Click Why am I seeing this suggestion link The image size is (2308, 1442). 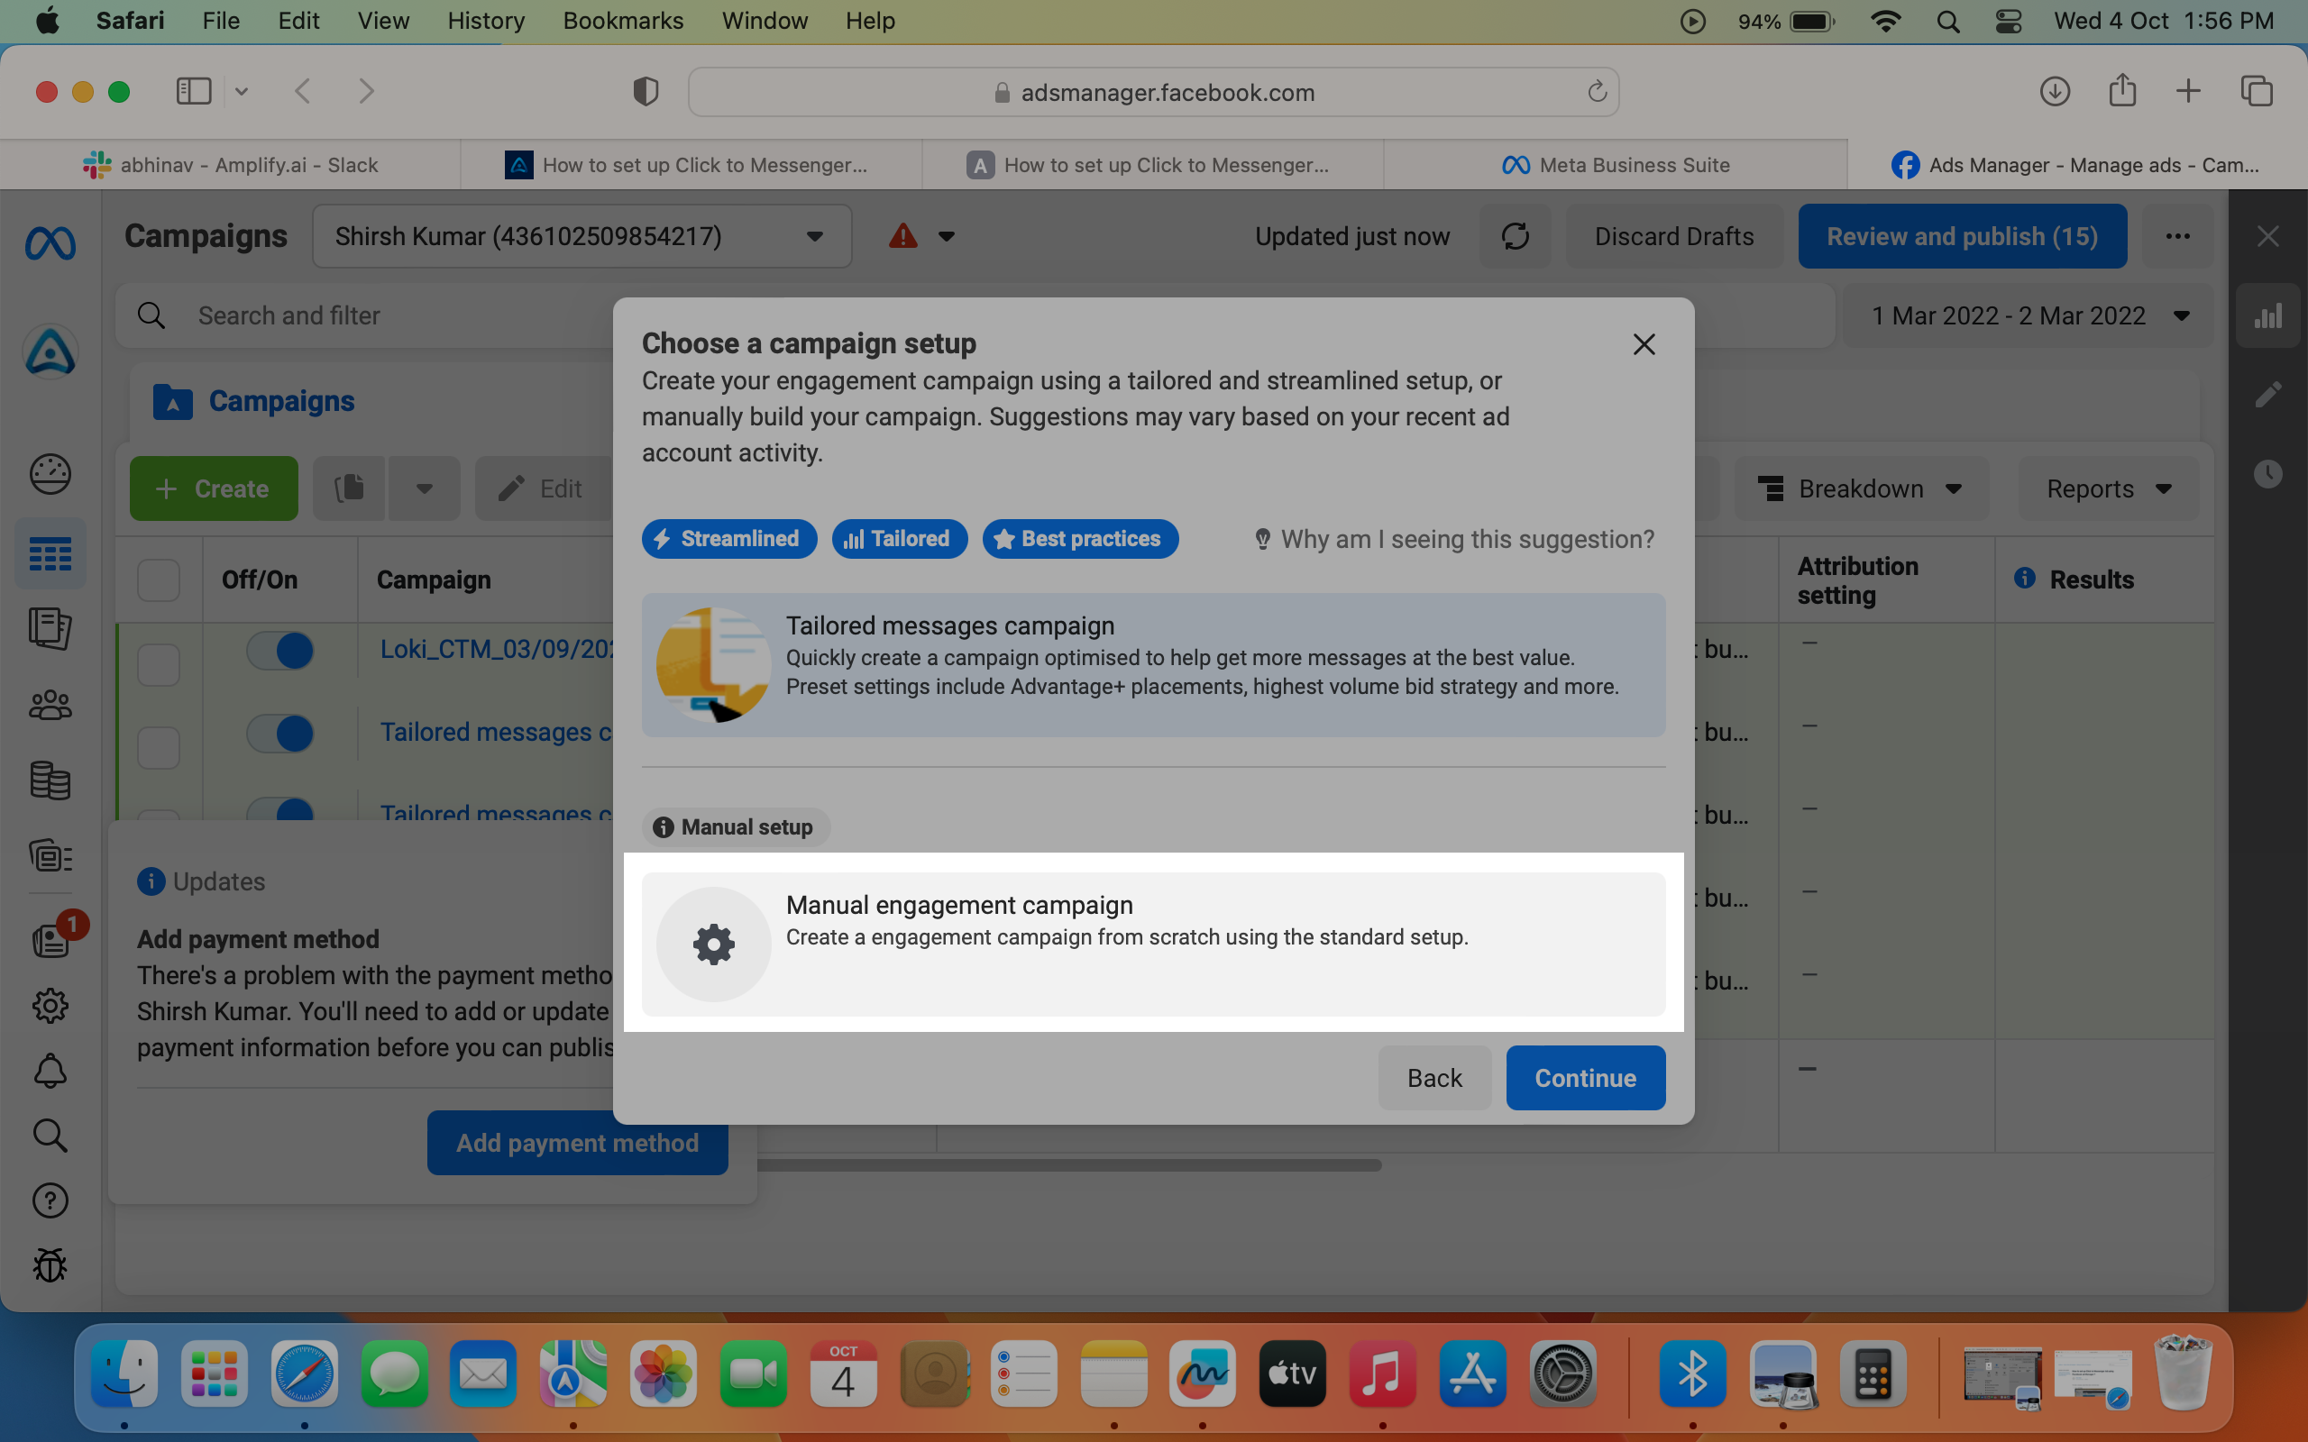[x=1453, y=539]
